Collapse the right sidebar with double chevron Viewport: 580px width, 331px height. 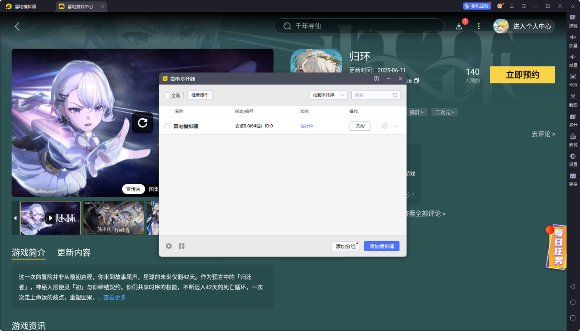[573, 6]
